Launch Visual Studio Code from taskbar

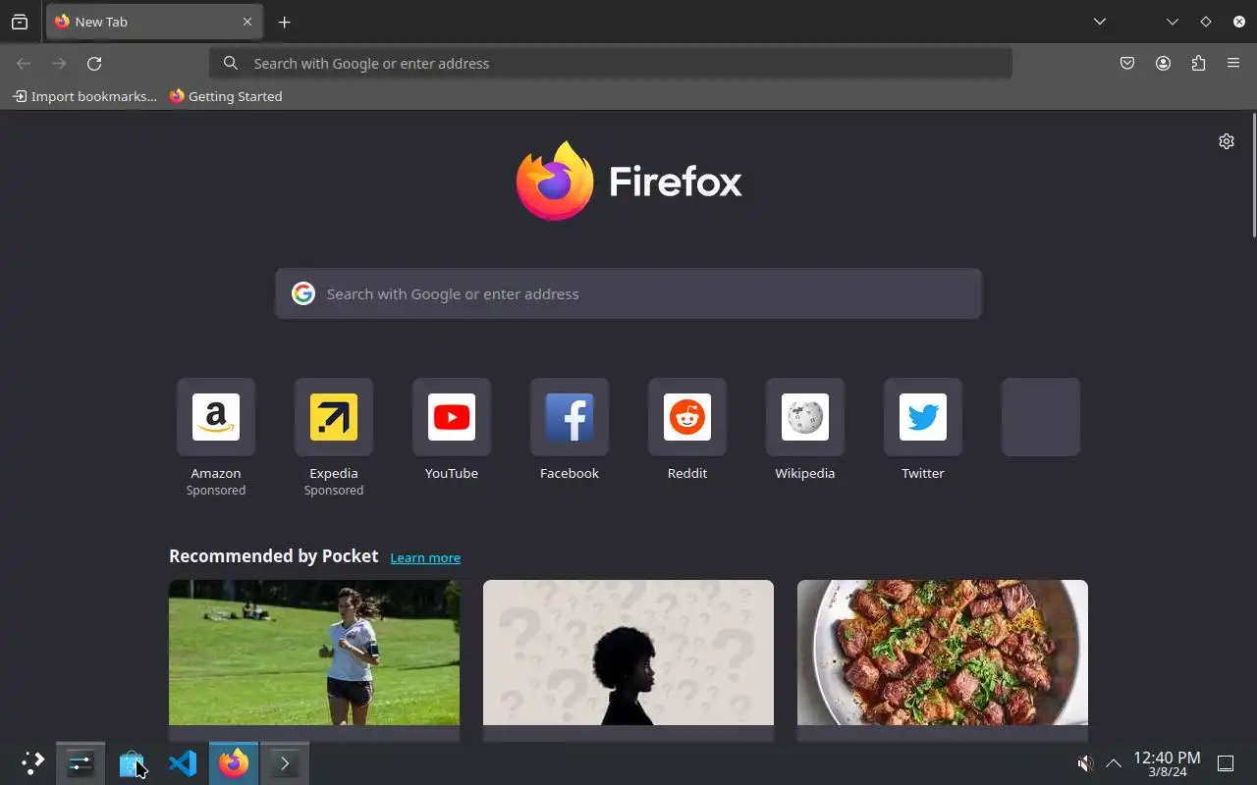click(183, 763)
